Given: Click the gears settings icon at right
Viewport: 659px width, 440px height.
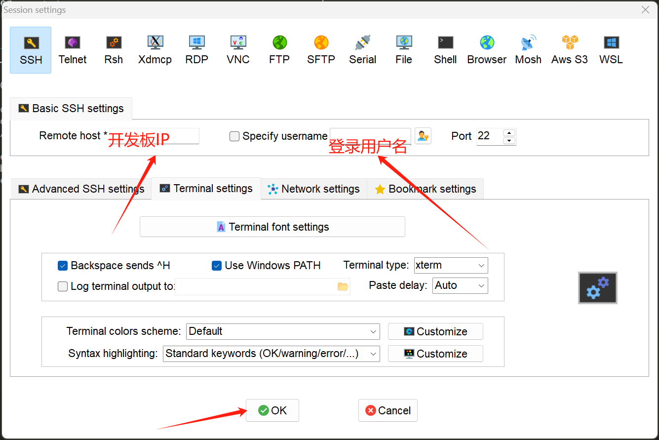Looking at the screenshot, I should 598,288.
